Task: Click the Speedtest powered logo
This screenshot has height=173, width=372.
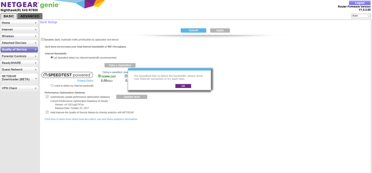Action: coord(67,75)
